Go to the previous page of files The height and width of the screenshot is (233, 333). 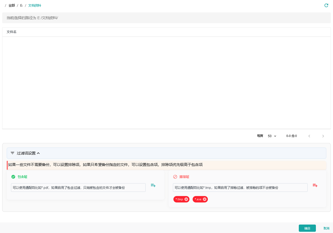click(309, 136)
